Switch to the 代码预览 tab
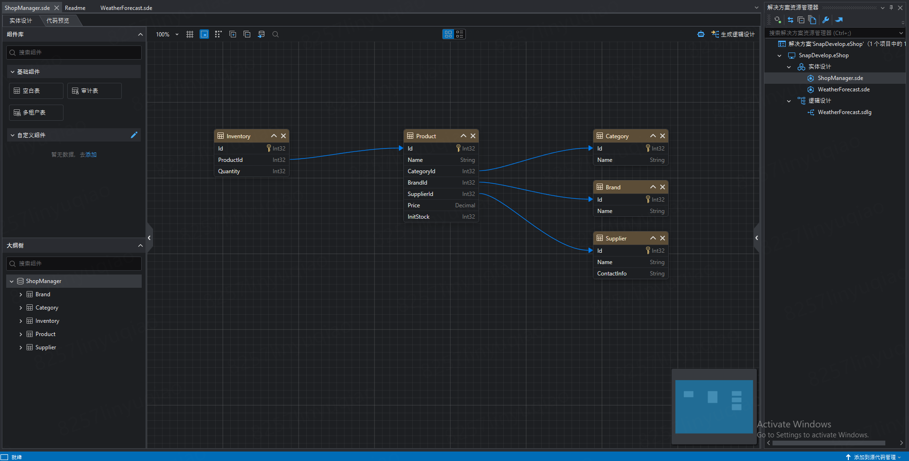 click(x=58, y=20)
